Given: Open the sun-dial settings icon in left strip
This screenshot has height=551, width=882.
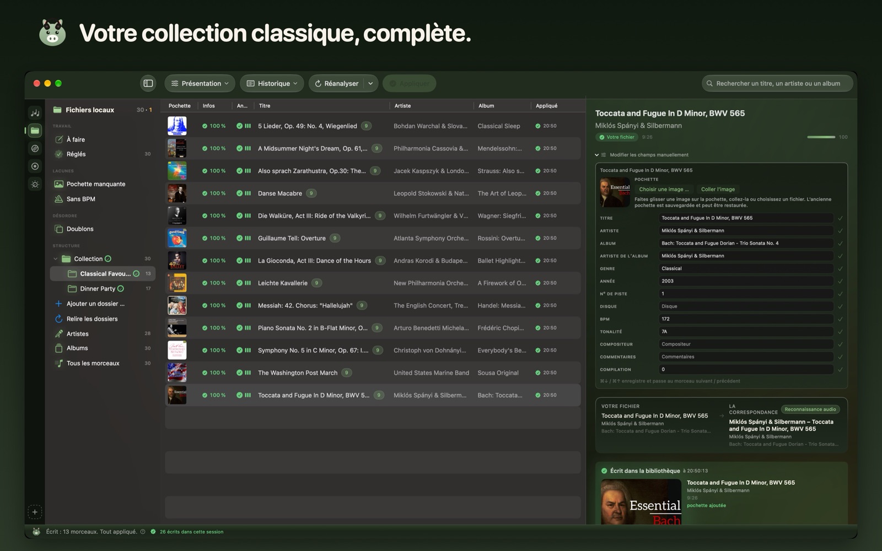Looking at the screenshot, I should tap(35, 184).
